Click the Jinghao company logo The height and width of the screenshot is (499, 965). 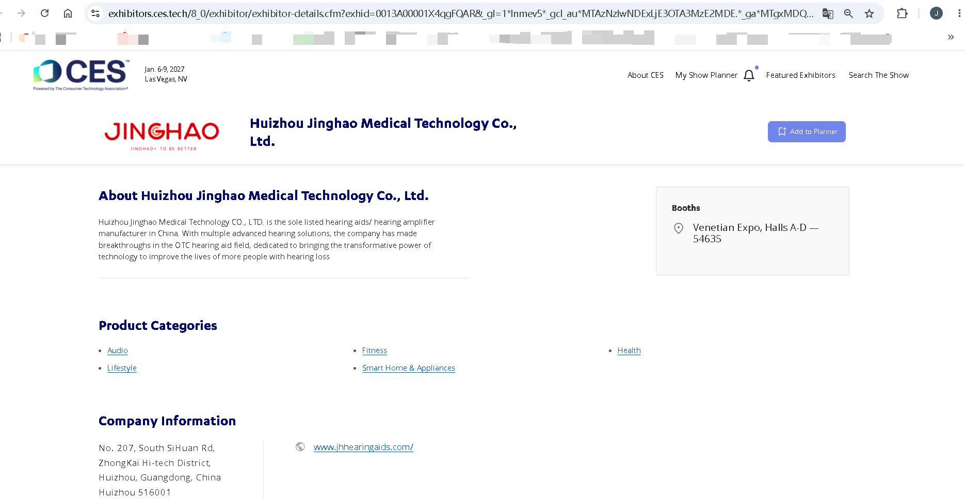point(162,136)
